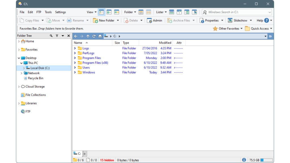Screen dimensions: 290x163
Task: Select the C: folder tab
Action: [x=77, y=154]
